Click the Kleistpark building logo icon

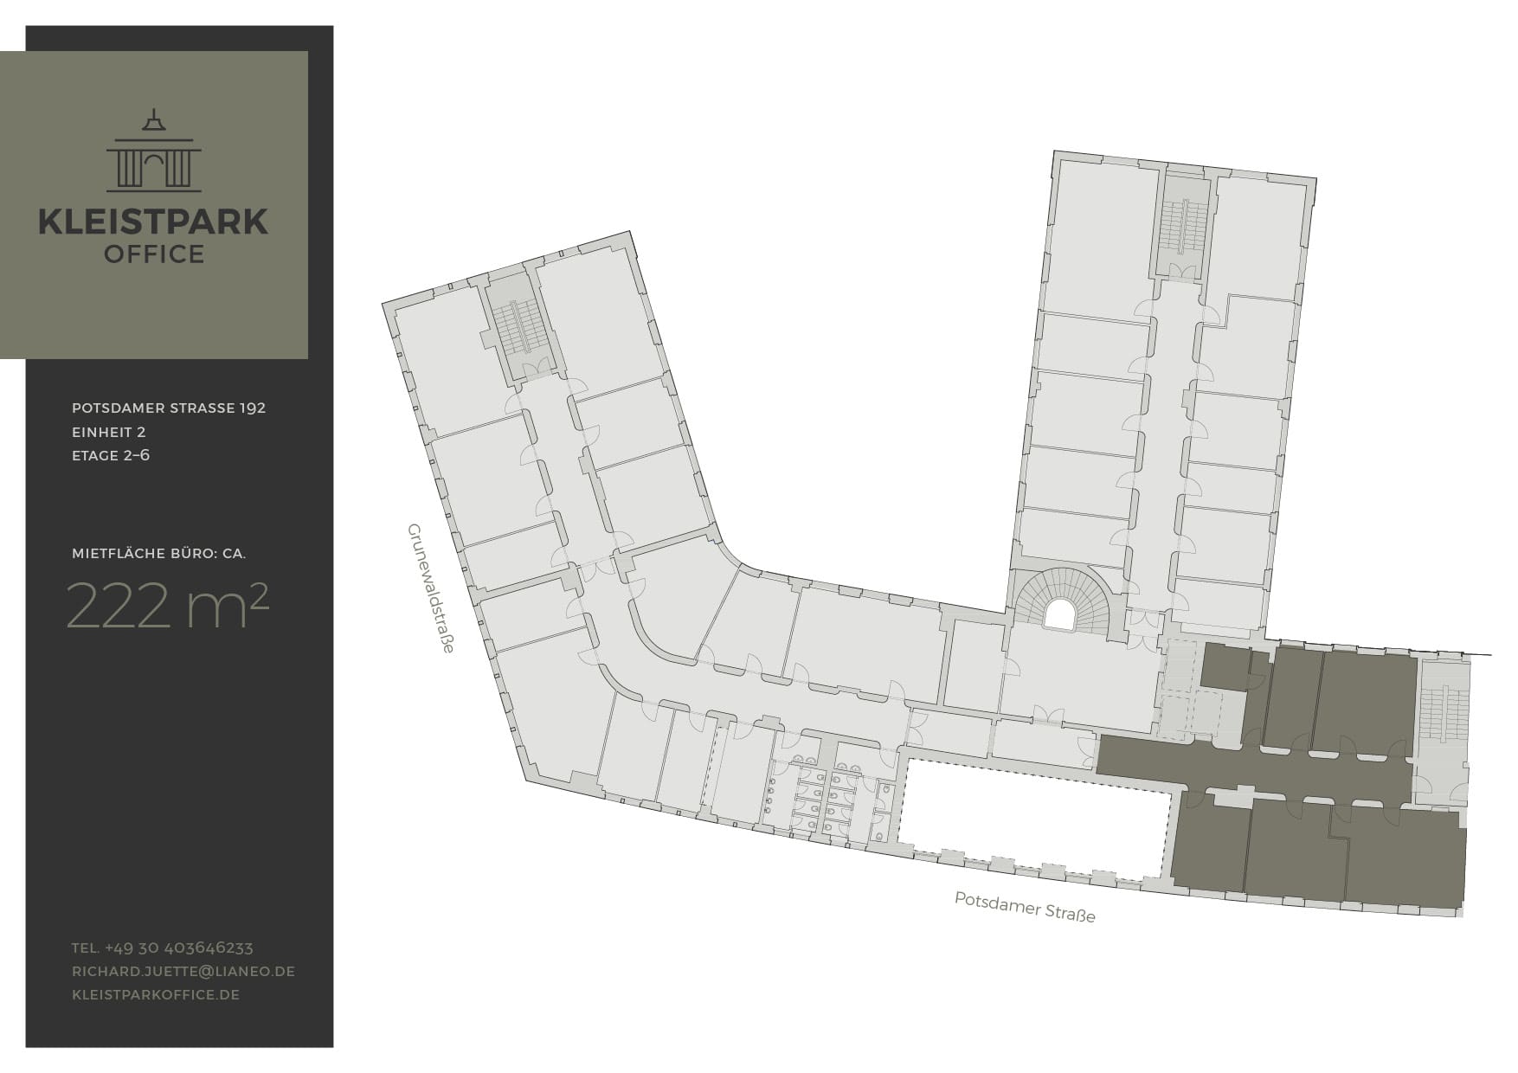point(154,151)
